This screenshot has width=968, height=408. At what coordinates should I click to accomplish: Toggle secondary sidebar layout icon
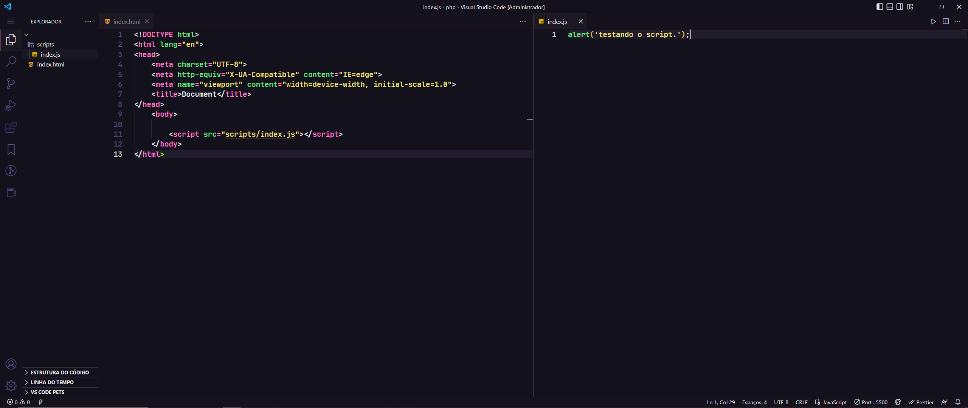[x=900, y=7]
